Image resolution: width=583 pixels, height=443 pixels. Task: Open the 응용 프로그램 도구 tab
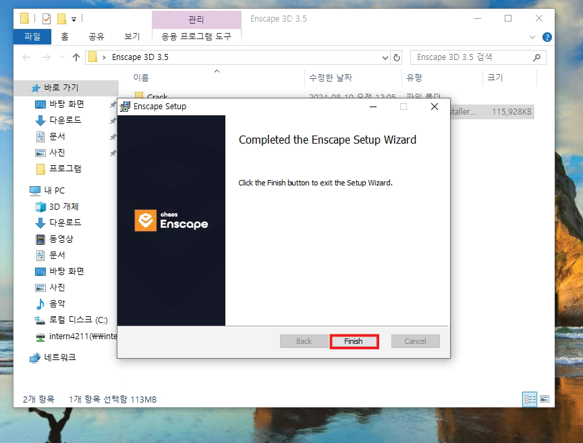(x=196, y=36)
